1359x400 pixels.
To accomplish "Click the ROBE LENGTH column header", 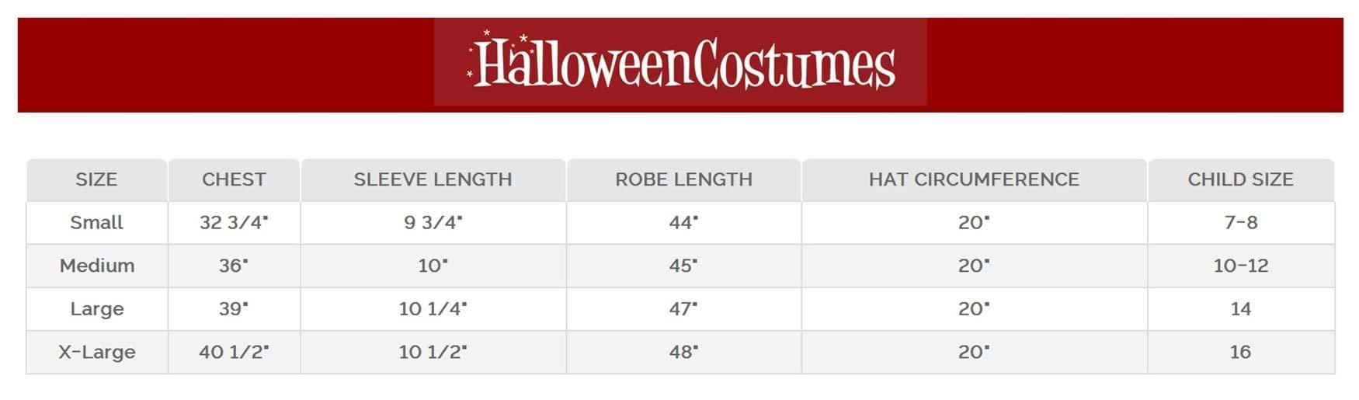I will point(683,179).
